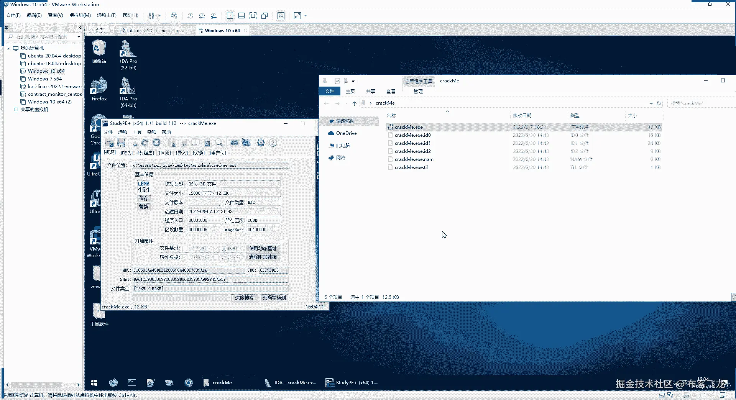
Task: Open the 虚拟机(M) menu in VMware
Action: [x=80, y=15]
